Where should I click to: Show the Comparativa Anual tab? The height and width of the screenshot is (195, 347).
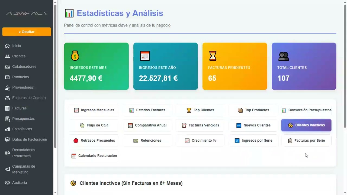tap(147, 125)
